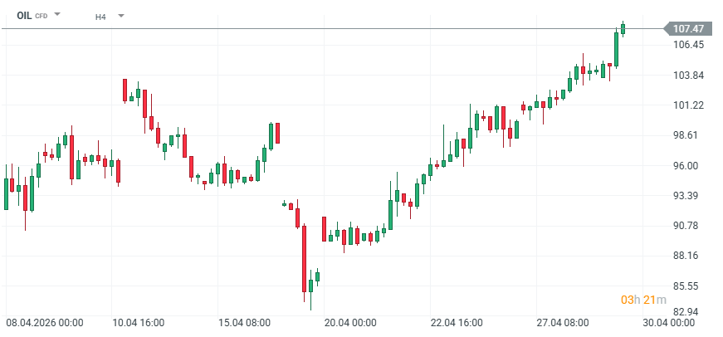Click the 22.04 16:00 time label

point(457,323)
